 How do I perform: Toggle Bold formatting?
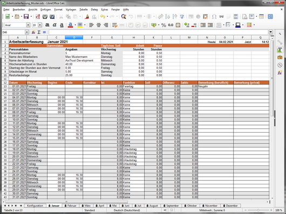coord(47,25)
